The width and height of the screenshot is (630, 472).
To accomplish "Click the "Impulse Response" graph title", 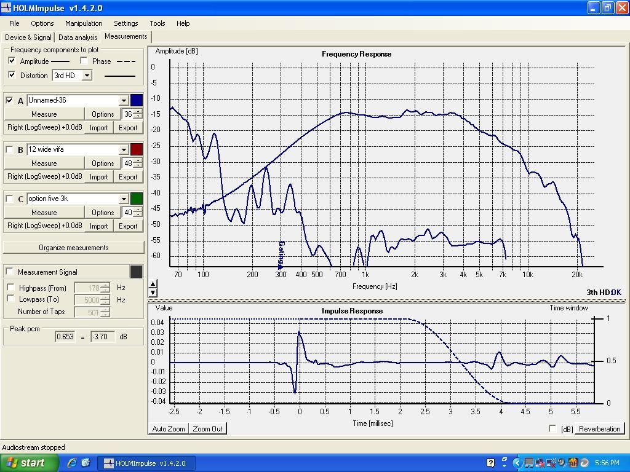I will (x=352, y=311).
